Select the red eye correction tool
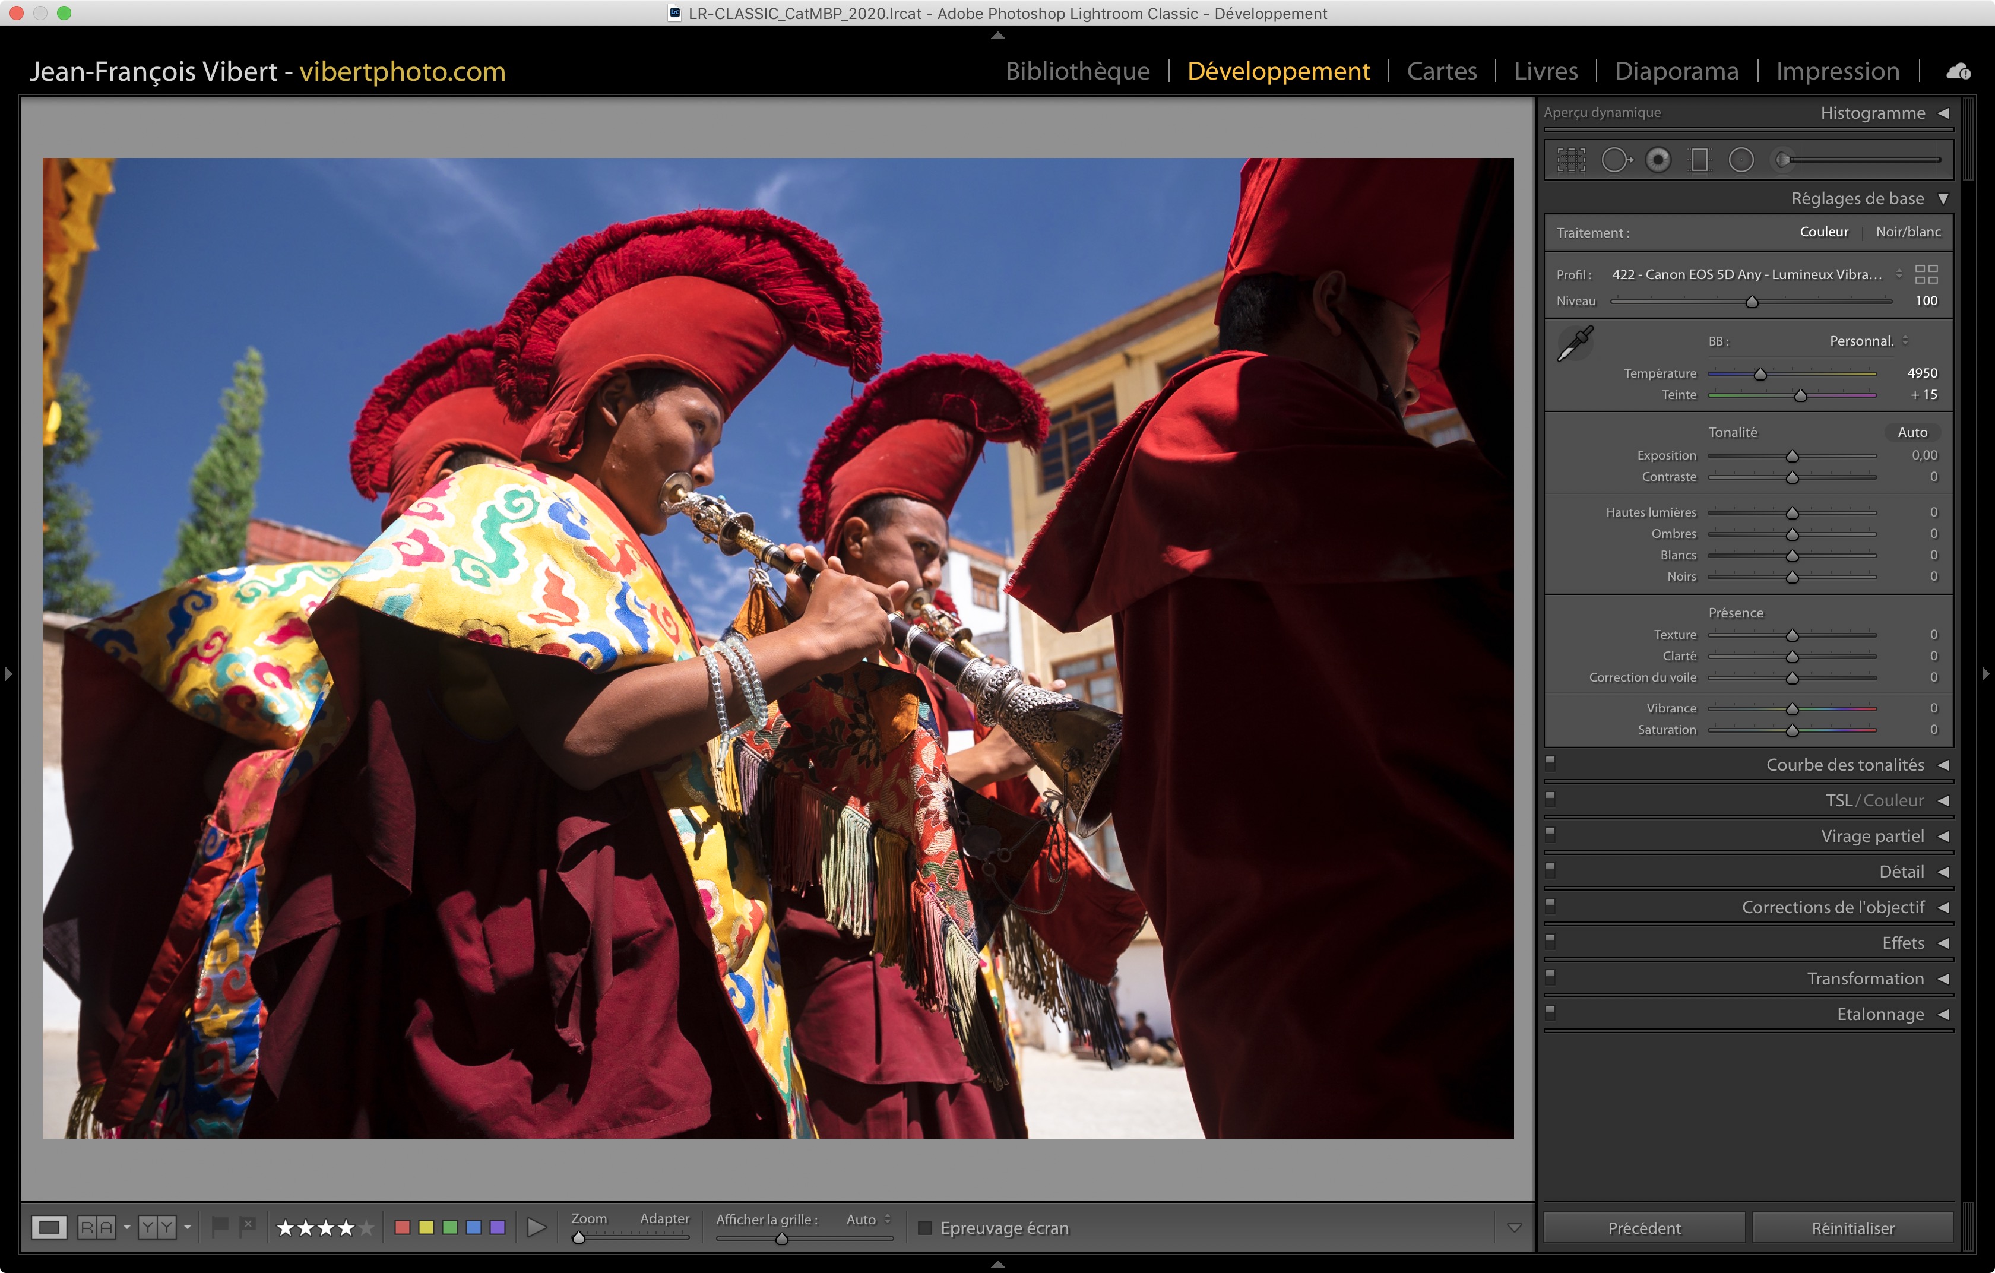This screenshot has height=1273, width=1995. coord(1658,160)
